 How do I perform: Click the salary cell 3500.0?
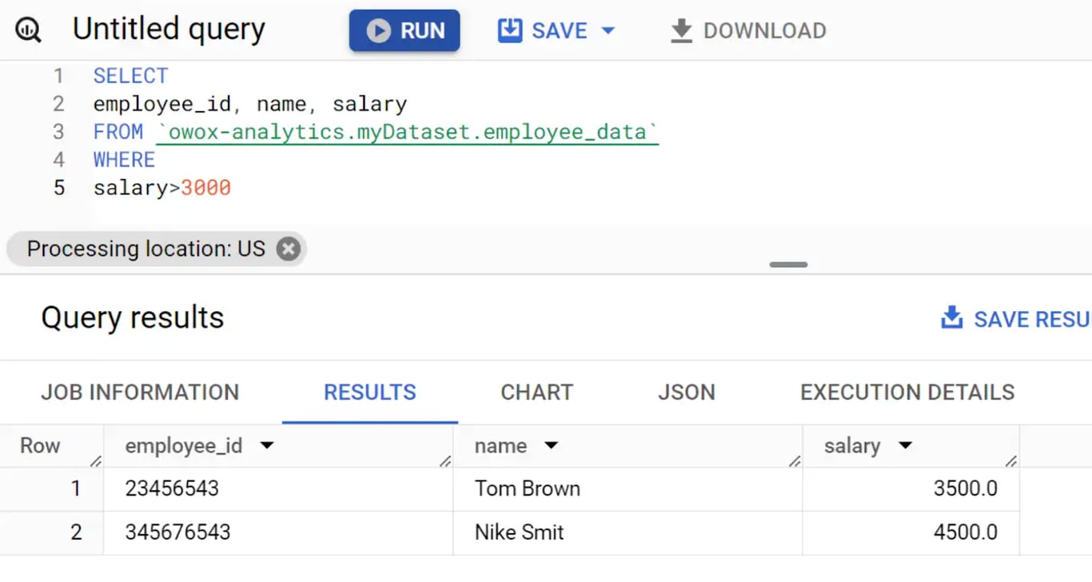pyautogui.click(x=966, y=488)
